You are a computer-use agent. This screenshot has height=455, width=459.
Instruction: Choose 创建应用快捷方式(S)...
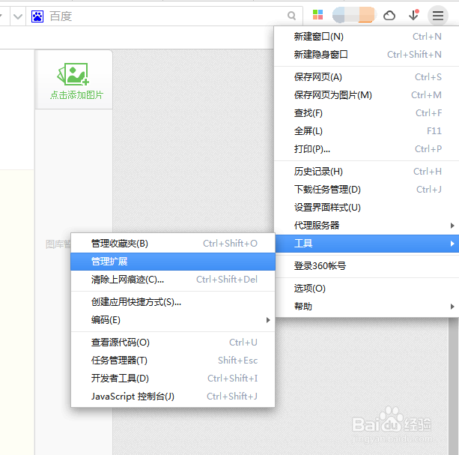[x=173, y=302]
